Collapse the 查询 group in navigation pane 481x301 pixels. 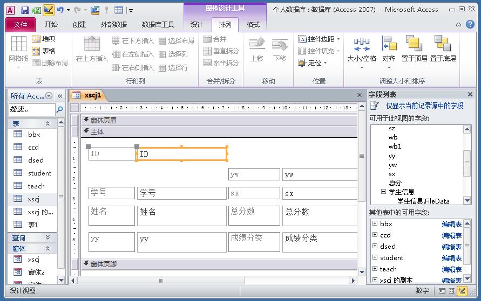[48, 237]
